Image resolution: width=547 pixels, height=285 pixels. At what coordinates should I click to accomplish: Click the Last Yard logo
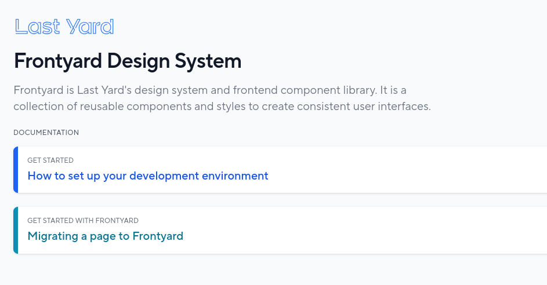(x=64, y=27)
